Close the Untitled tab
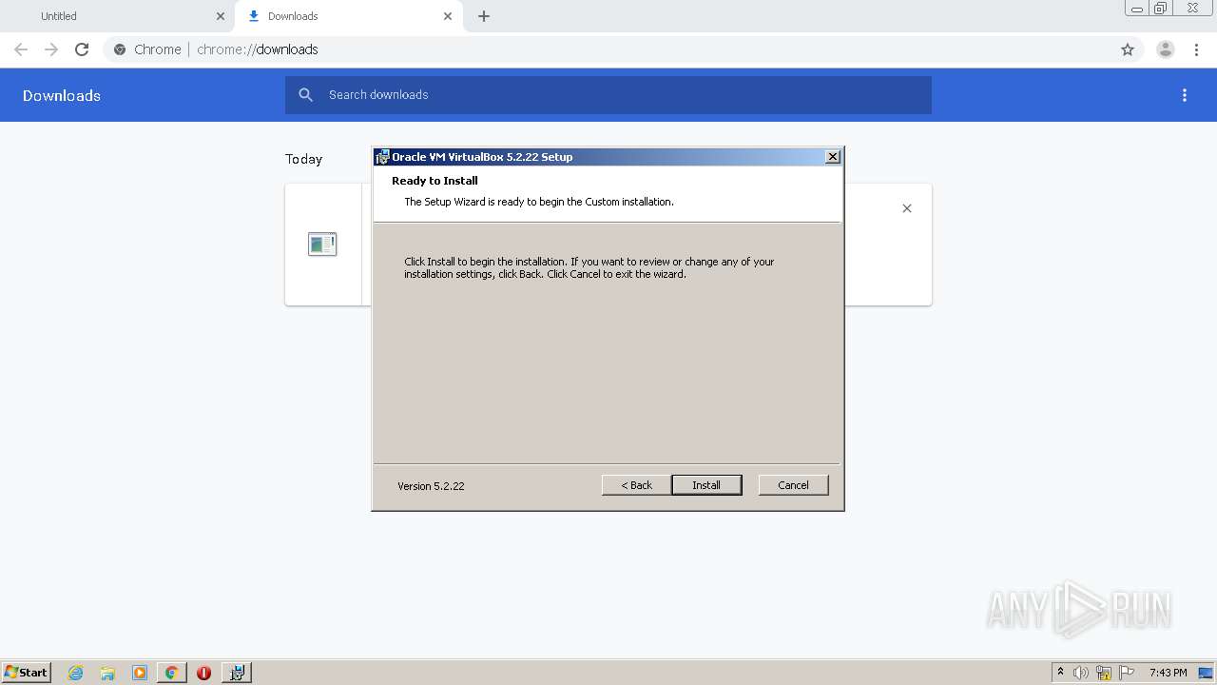 [221, 16]
